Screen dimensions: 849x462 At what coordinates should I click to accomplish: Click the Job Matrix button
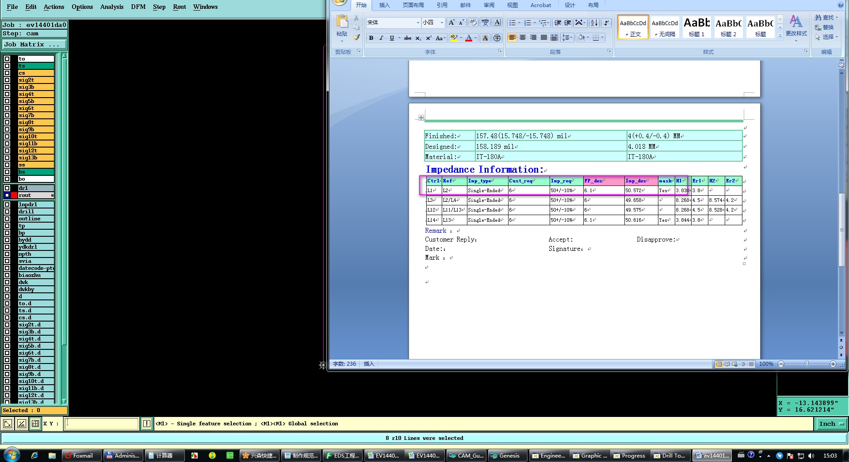point(34,45)
